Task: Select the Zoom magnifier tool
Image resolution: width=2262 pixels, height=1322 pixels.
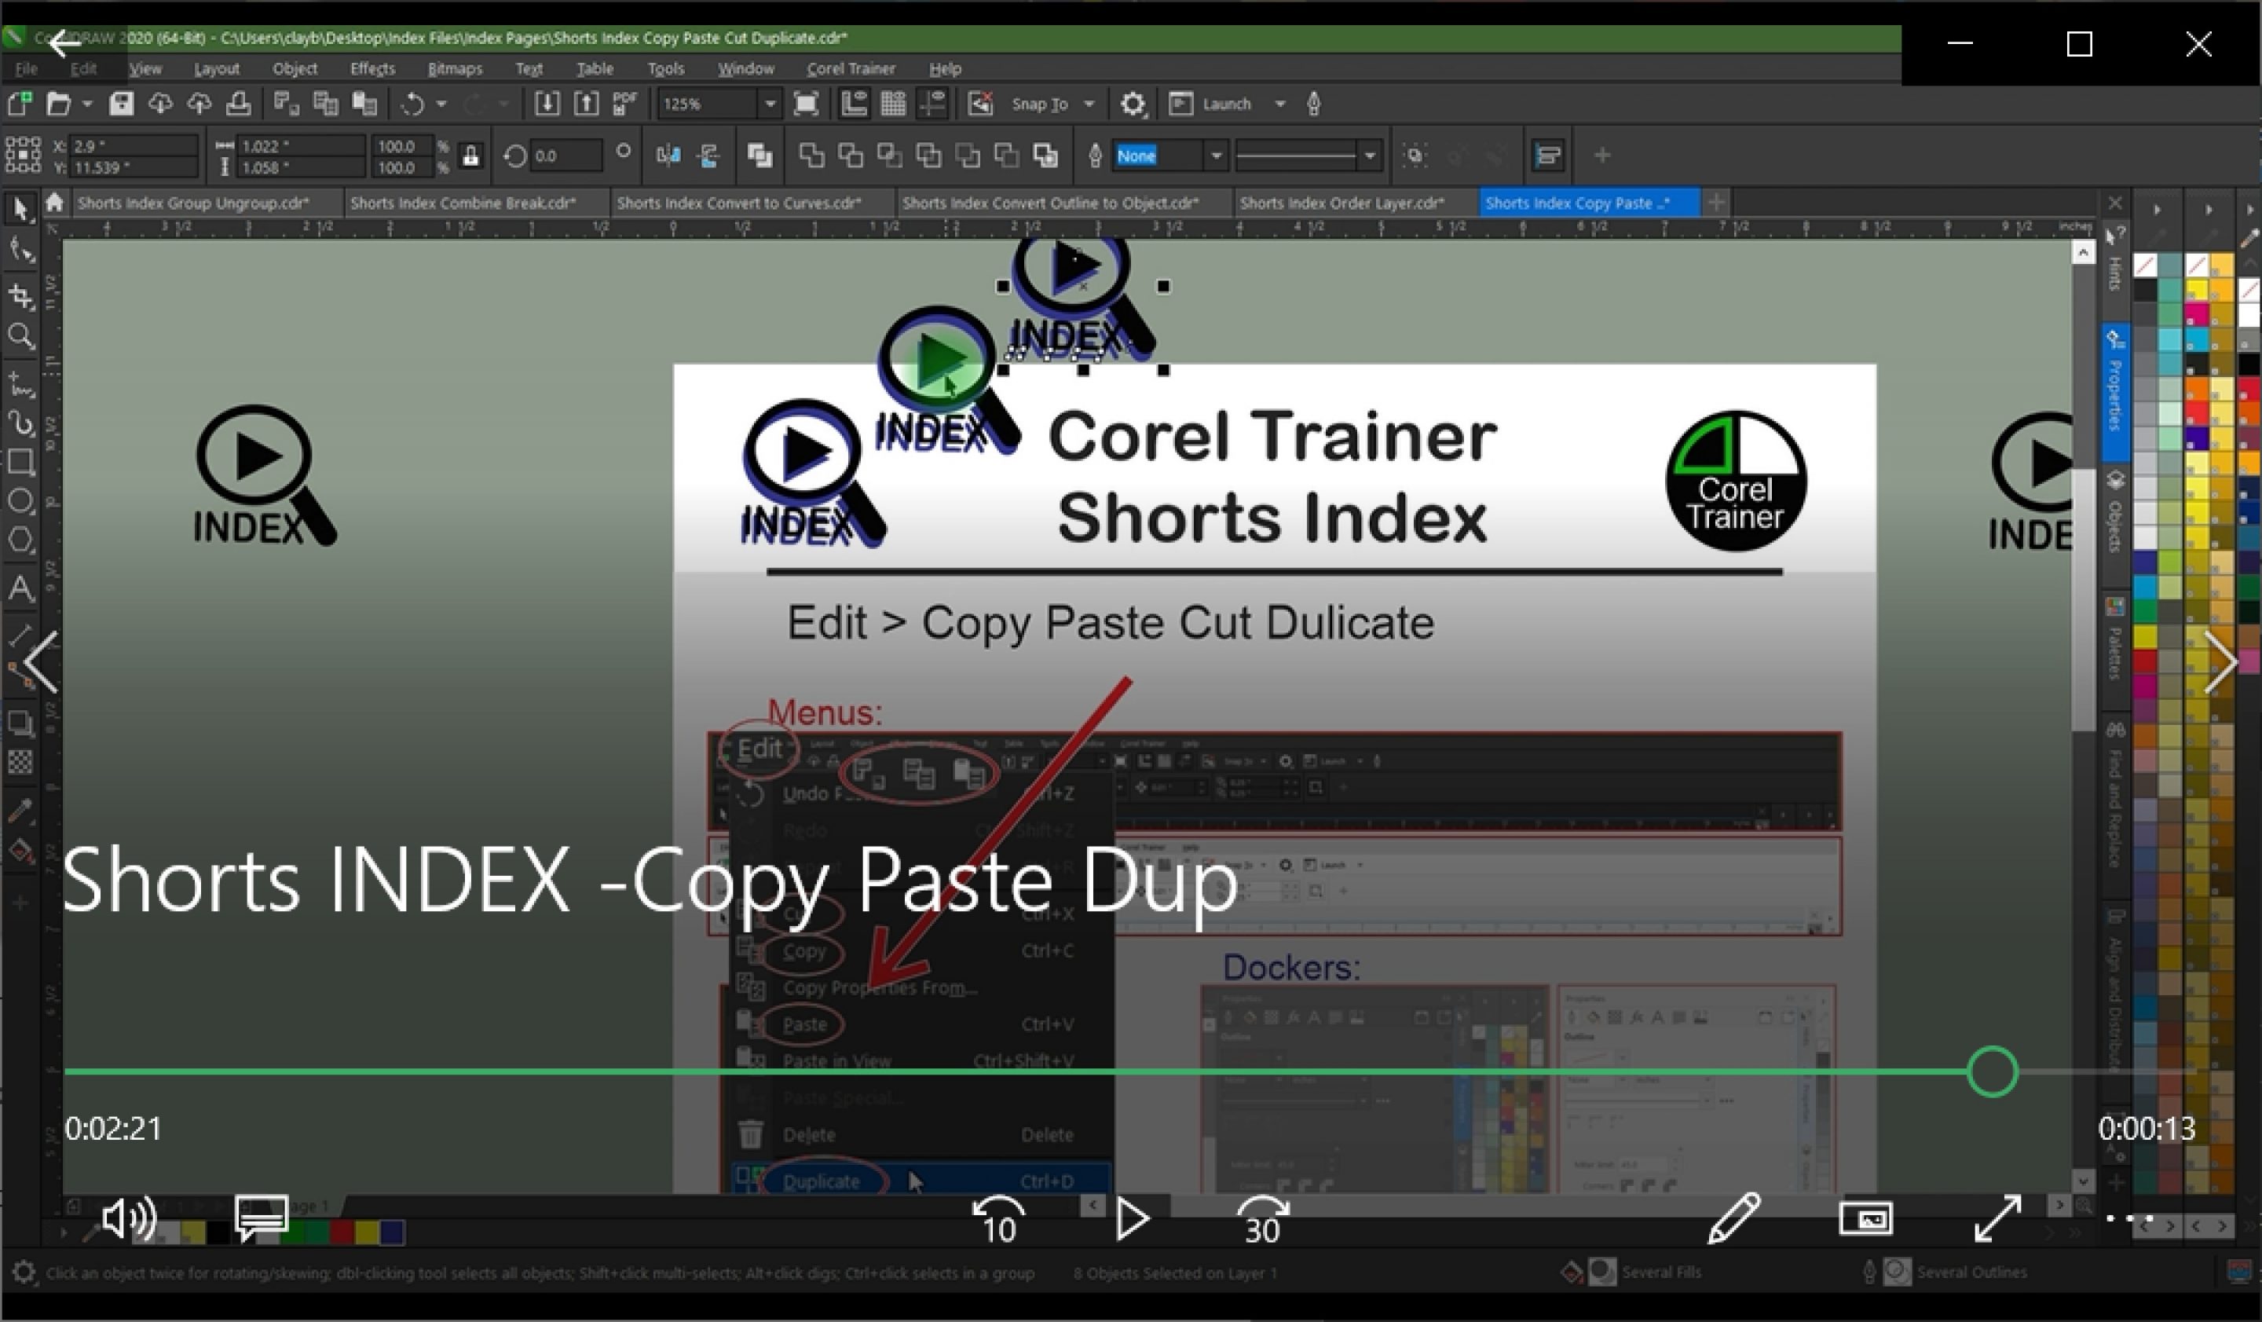Action: pyautogui.click(x=20, y=336)
